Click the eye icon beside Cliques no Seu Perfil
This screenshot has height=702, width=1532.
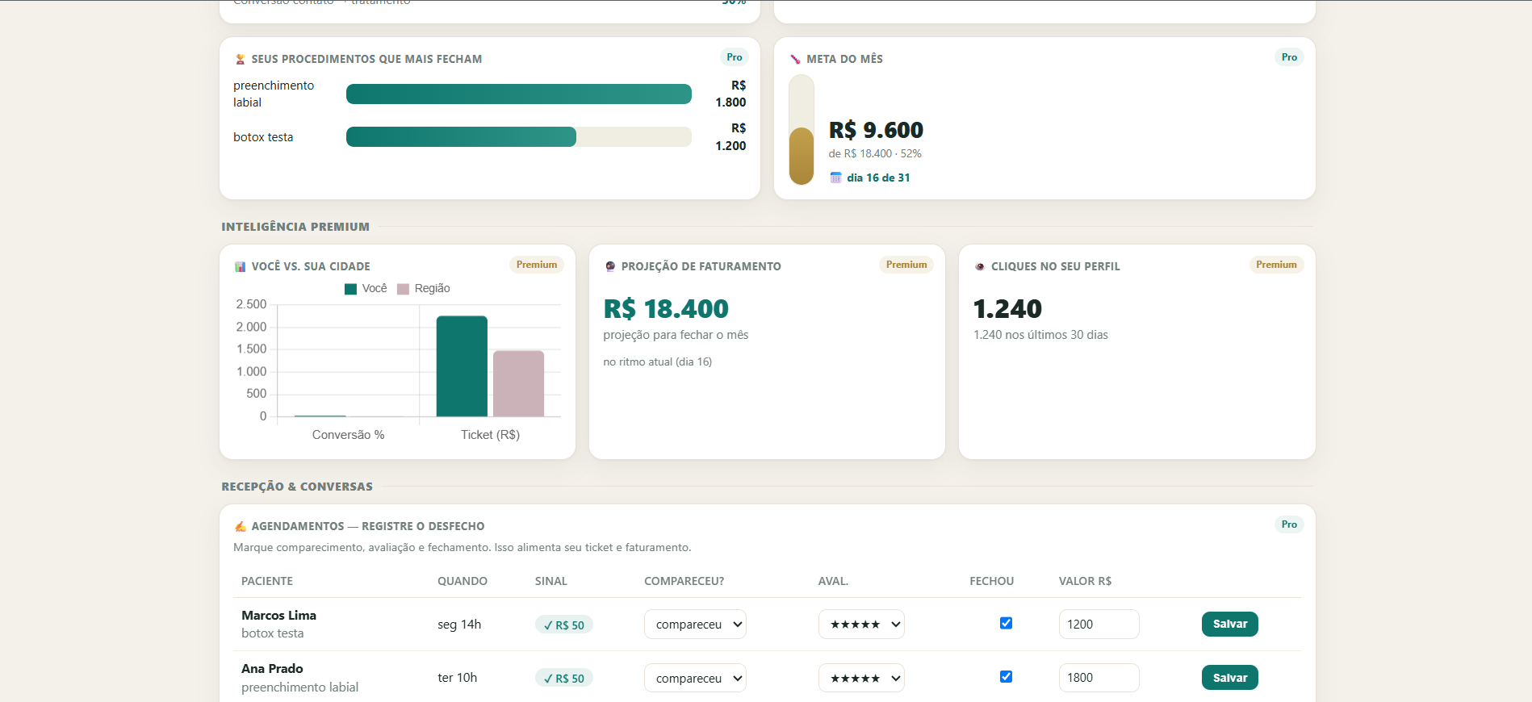click(x=980, y=266)
